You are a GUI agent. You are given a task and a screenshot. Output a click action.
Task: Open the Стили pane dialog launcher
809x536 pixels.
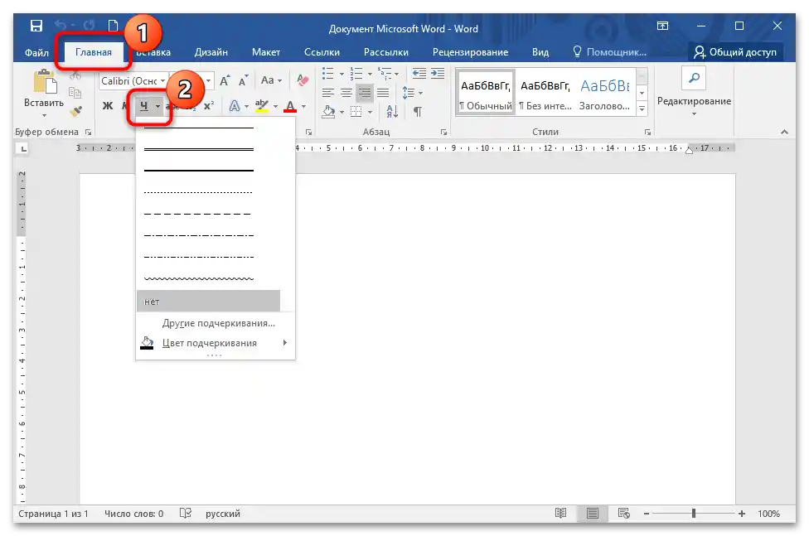coord(647,133)
